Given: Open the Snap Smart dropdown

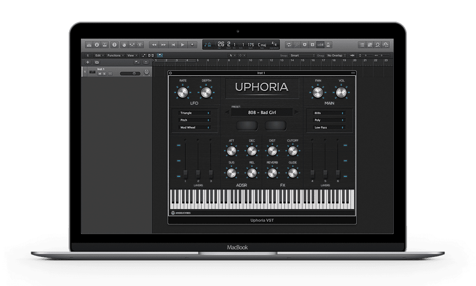Looking at the screenshot, I should [x=302, y=55].
